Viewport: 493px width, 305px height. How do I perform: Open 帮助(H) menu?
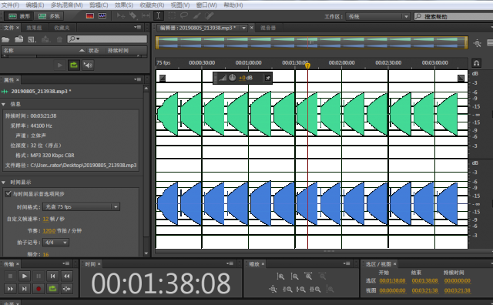(x=233, y=5)
